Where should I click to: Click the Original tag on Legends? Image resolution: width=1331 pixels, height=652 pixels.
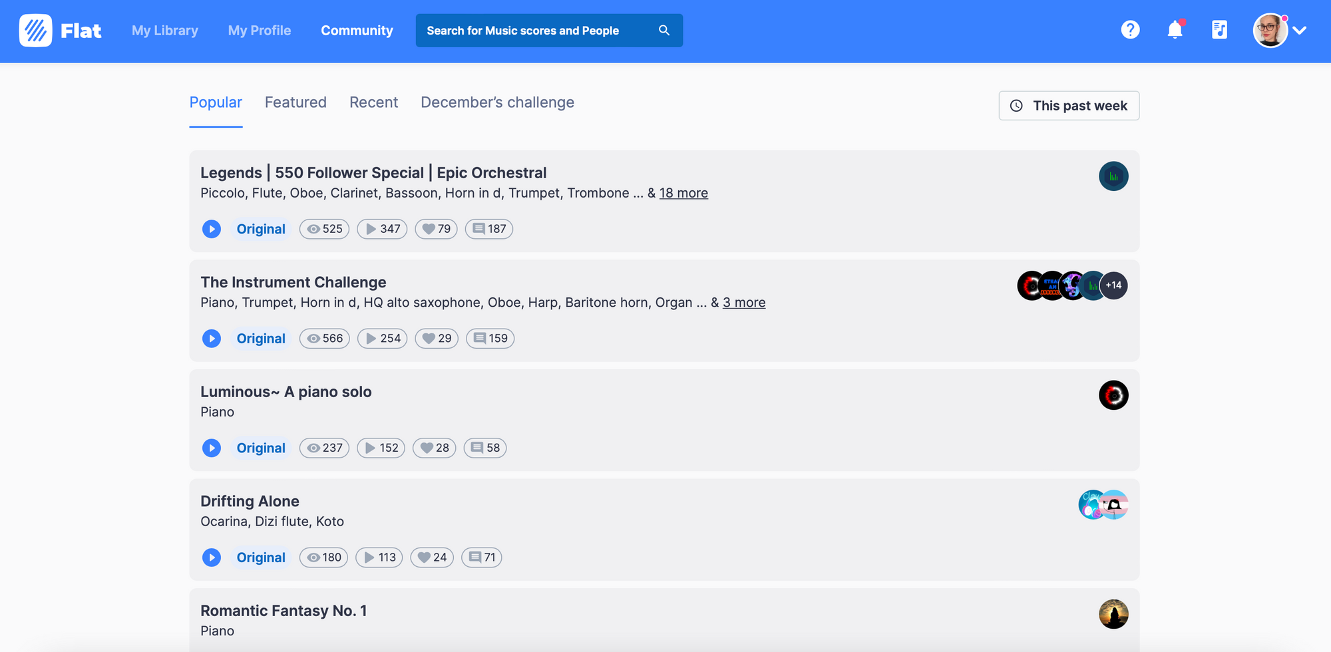(261, 229)
